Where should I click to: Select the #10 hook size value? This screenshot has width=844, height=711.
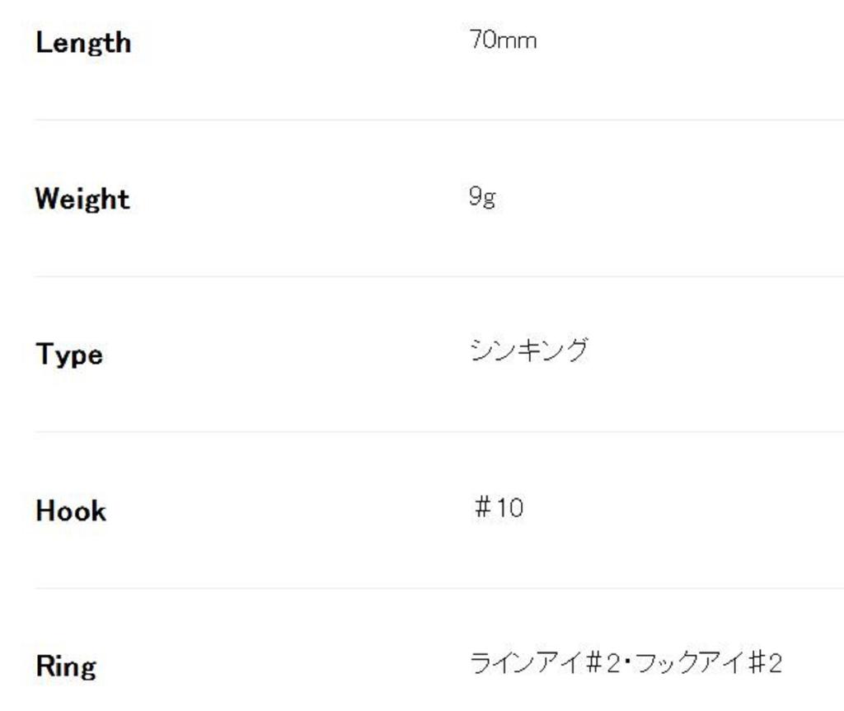pyautogui.click(x=499, y=507)
